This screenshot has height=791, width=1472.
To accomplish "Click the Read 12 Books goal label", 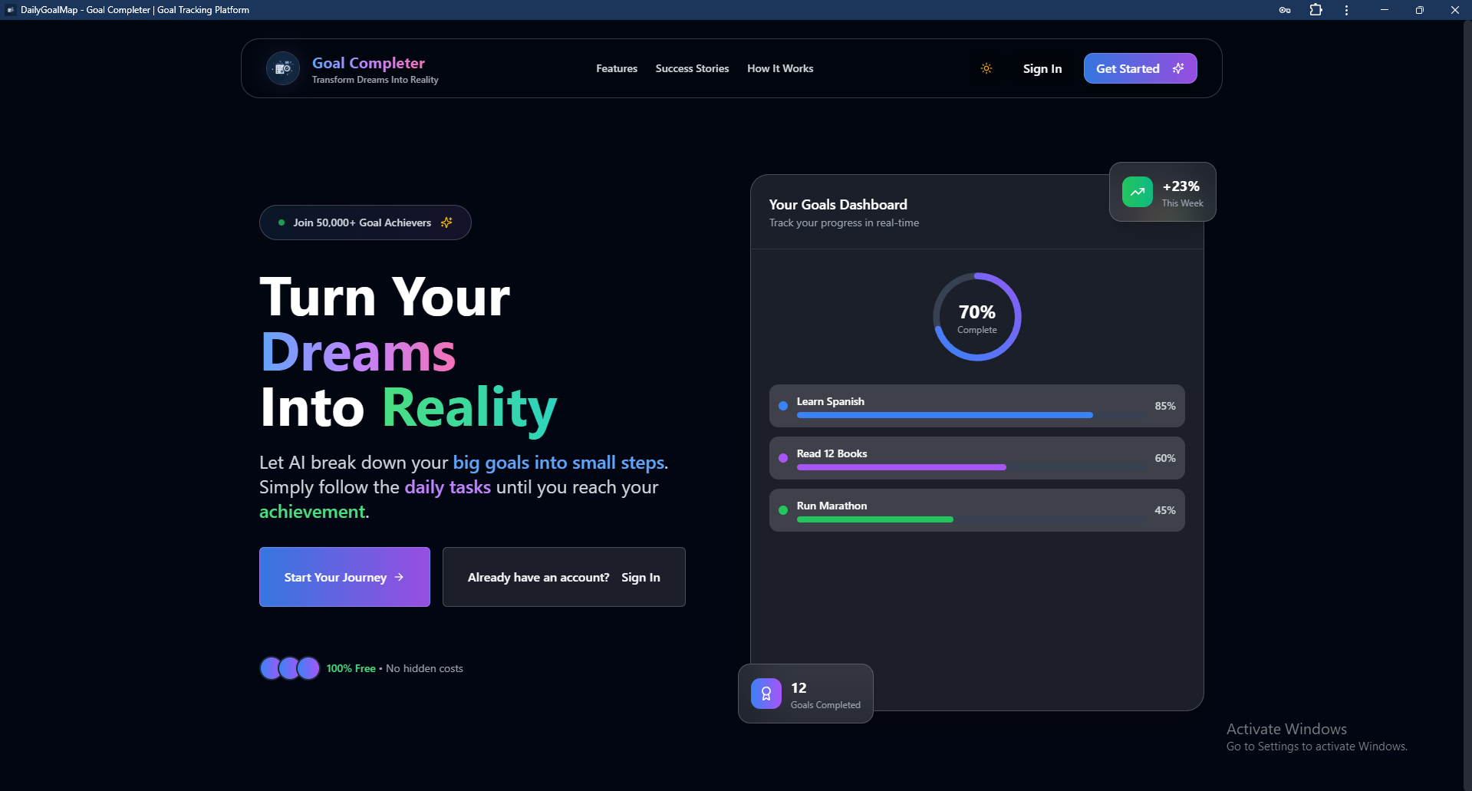I will 831,453.
